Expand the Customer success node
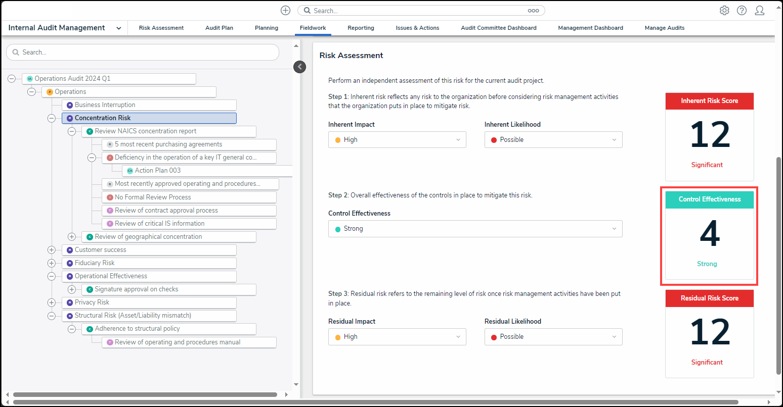Viewport: 783px width, 407px height. 51,250
